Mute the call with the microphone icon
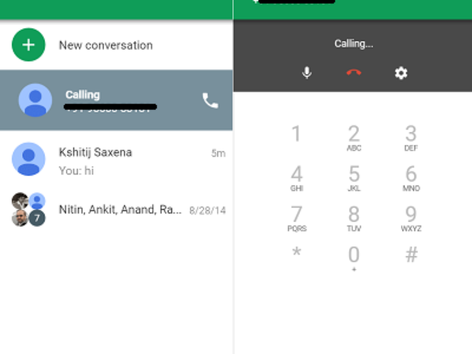This screenshot has width=472, height=354. 307,73
